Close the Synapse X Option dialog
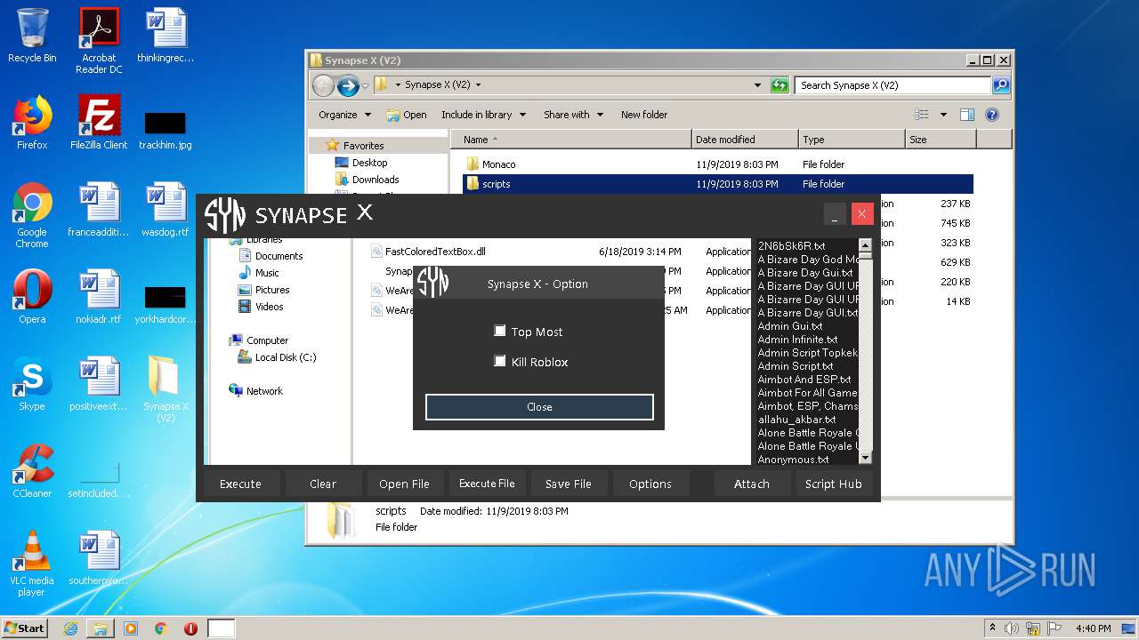The width and height of the screenshot is (1139, 640). coord(539,407)
